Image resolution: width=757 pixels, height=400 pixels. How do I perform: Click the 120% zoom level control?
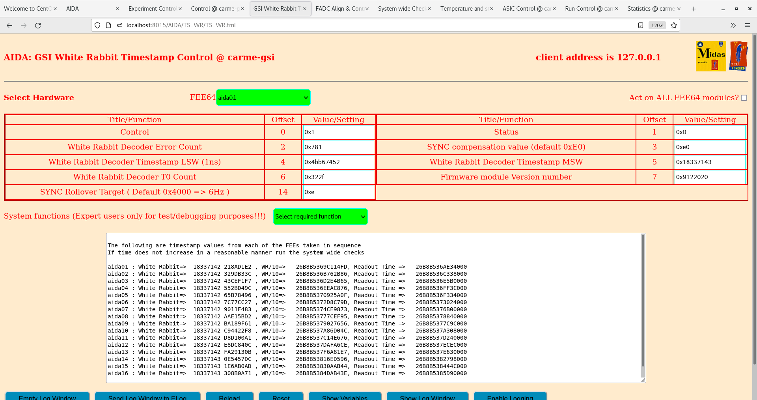click(x=657, y=25)
